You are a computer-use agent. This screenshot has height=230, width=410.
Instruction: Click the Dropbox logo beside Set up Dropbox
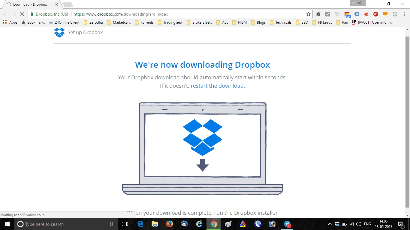(59, 32)
